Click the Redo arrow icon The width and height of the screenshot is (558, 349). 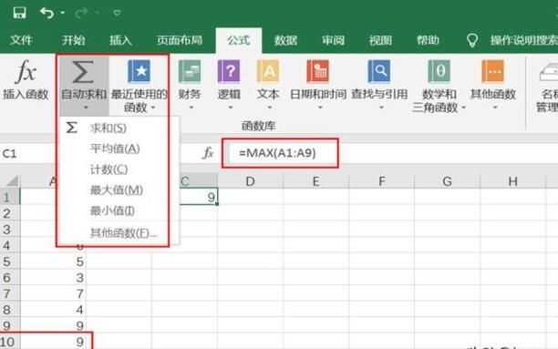click(x=81, y=13)
